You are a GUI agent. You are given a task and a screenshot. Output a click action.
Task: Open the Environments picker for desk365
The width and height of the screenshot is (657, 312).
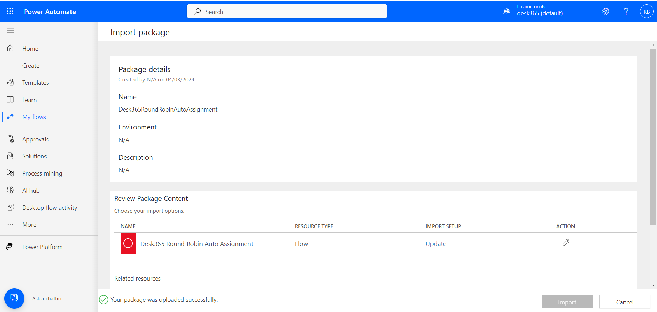540,11
